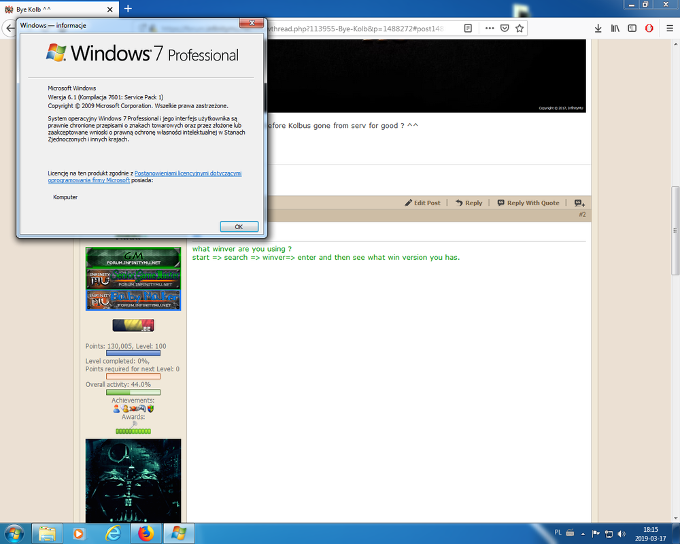This screenshot has height=544, width=680.
Task: Click Reply on the forum post
Action: pos(469,203)
